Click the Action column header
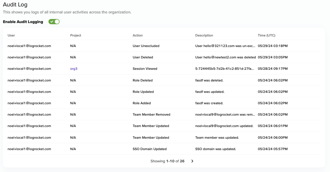The image size is (330, 172). tap(138, 35)
